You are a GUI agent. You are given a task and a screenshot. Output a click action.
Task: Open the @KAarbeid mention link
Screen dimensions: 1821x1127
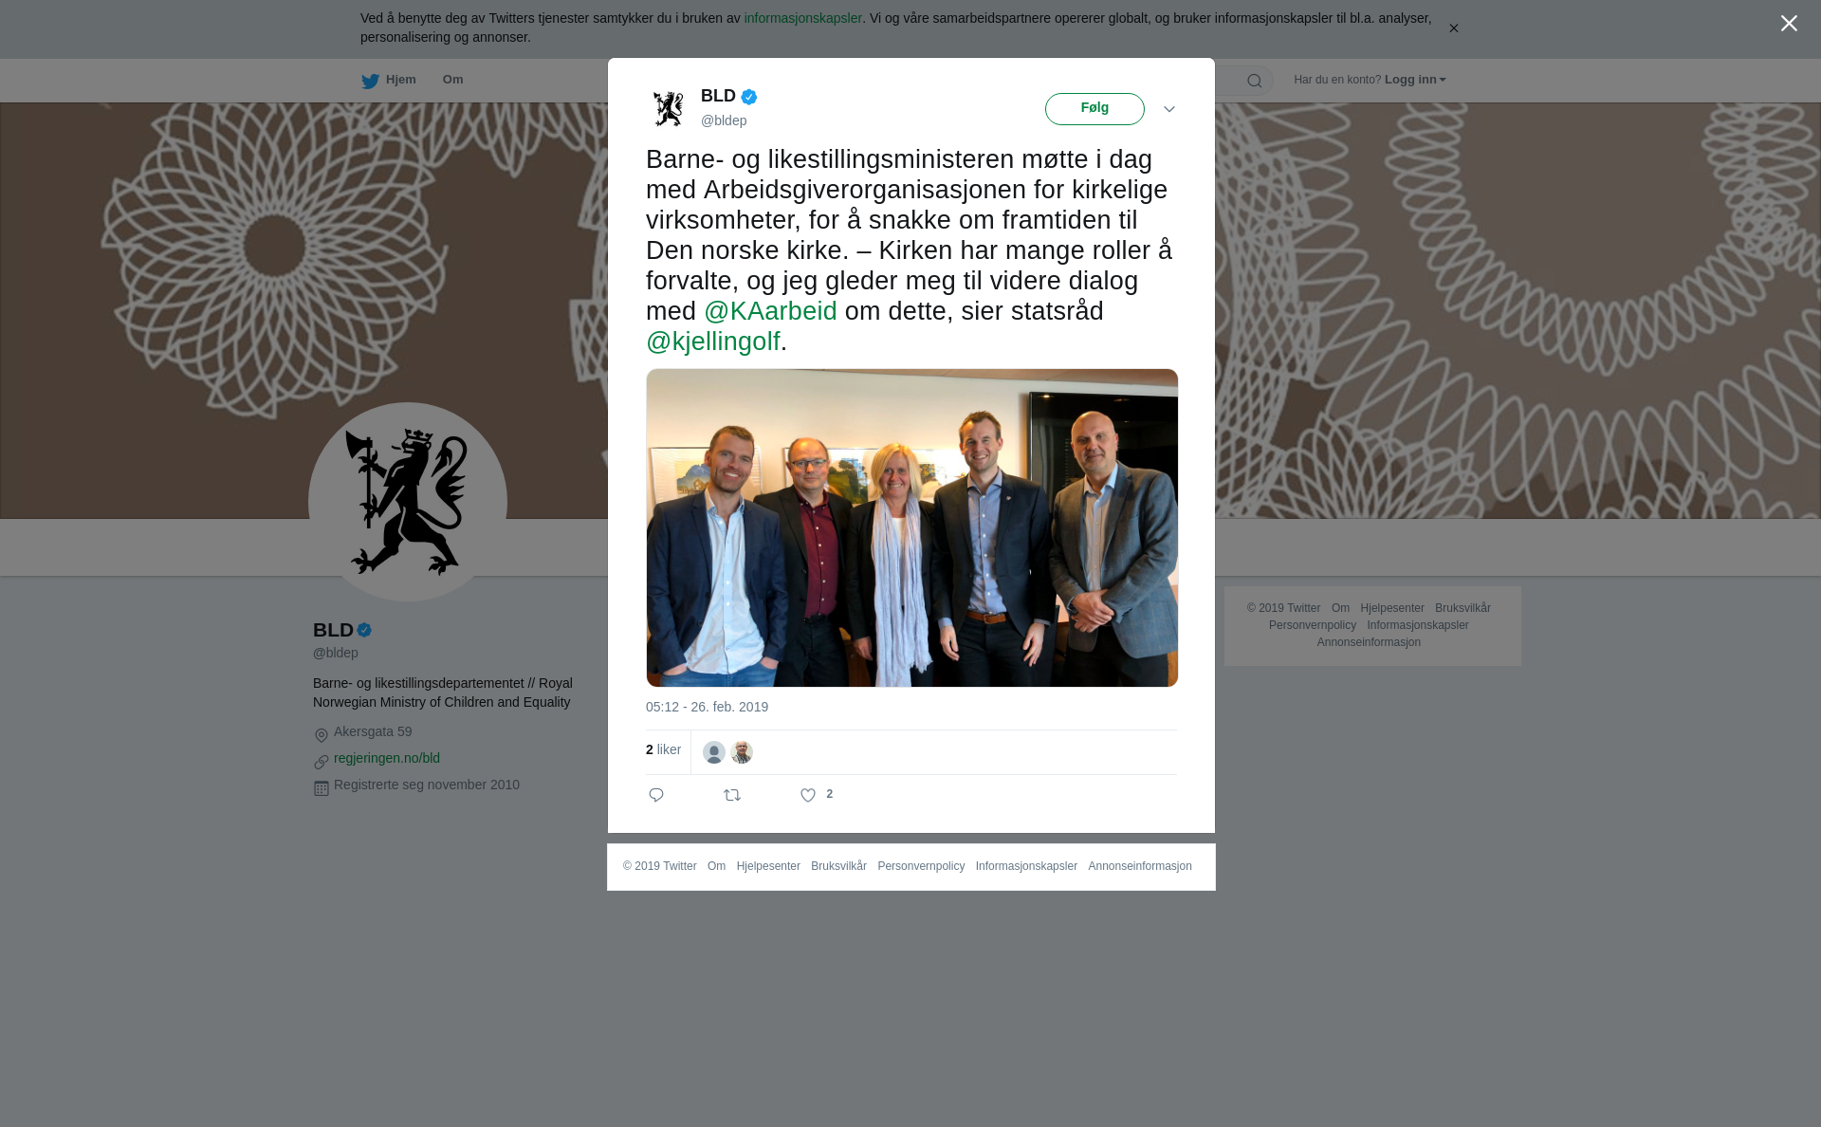pyautogui.click(x=770, y=311)
